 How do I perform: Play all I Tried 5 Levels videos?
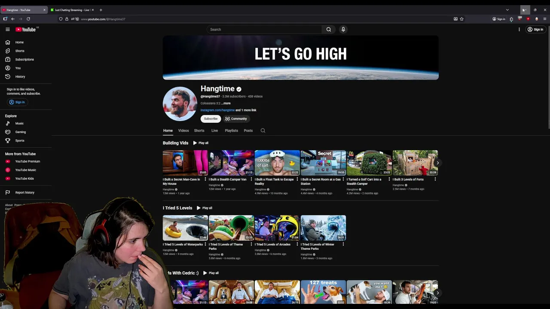(x=205, y=208)
